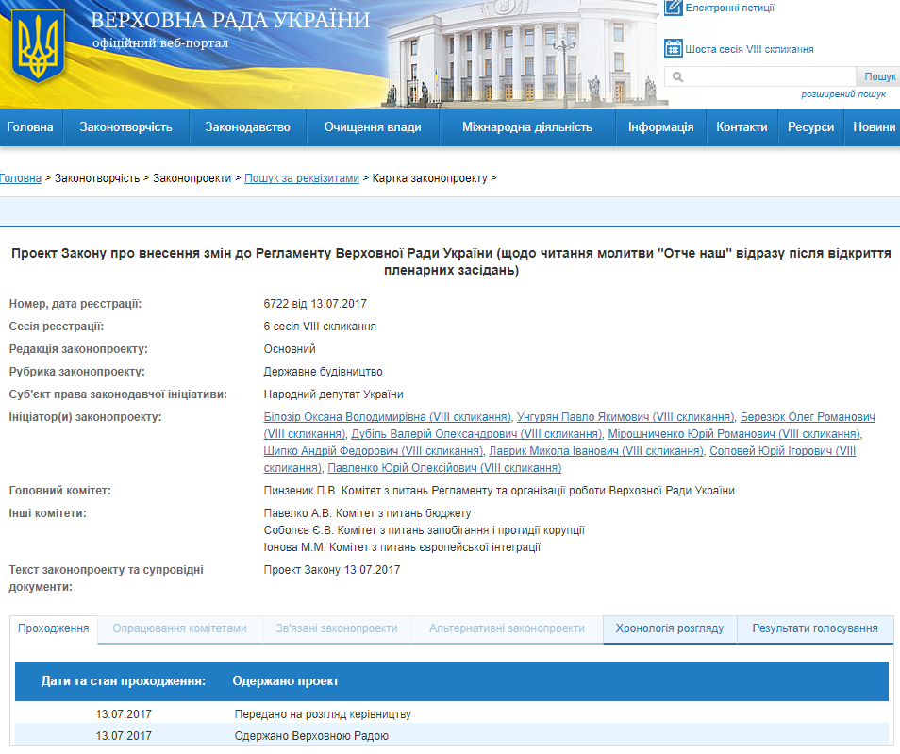Select the Опрацювання комітетами tab
The height and width of the screenshot is (754, 900).
179,628
